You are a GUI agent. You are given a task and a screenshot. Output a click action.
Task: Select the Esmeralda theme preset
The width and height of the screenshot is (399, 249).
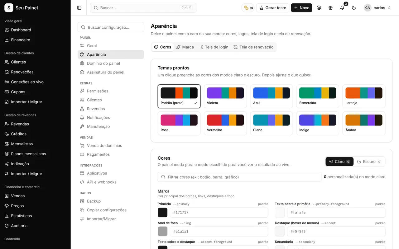(318, 96)
